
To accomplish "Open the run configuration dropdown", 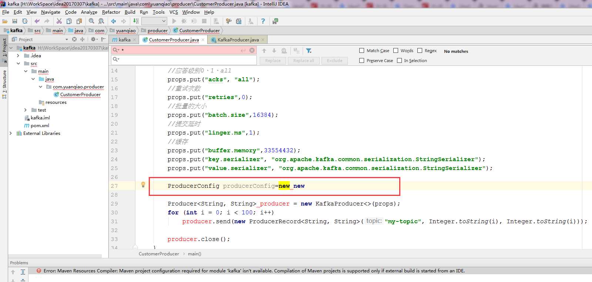I will tap(154, 21).
